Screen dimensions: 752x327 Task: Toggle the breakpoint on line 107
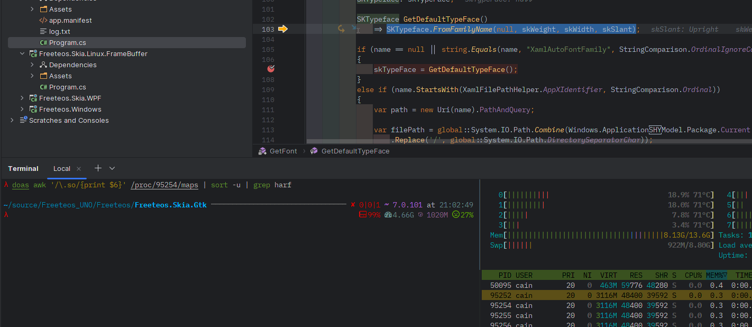coord(271,69)
